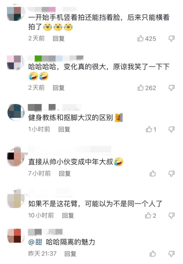This screenshot has width=183, height=264.
Task: Reply to the first comment posted 2天前
Action: [x=59, y=39]
